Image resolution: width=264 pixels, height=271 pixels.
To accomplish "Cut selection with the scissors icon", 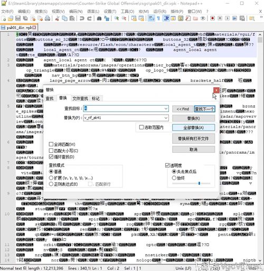I will coord(57,18).
